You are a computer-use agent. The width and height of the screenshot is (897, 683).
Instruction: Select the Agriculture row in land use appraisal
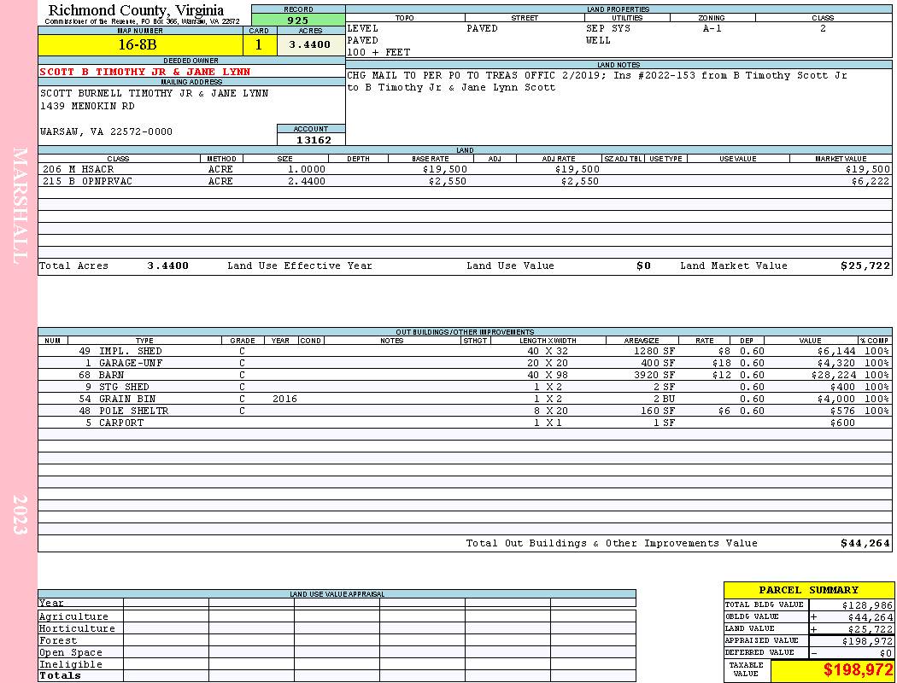tap(337, 616)
